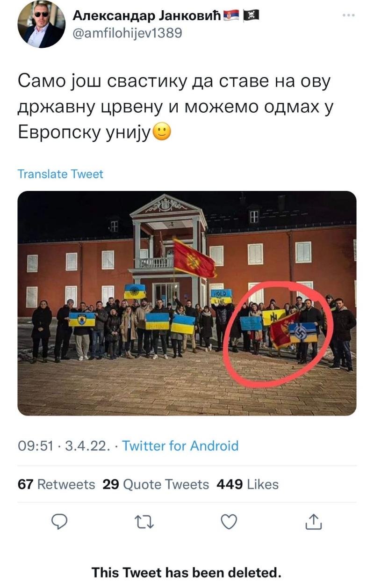Click the 'This Tweet has been deleted.' notice
Image resolution: width=374 pixels, height=584 pixels.
187,572
